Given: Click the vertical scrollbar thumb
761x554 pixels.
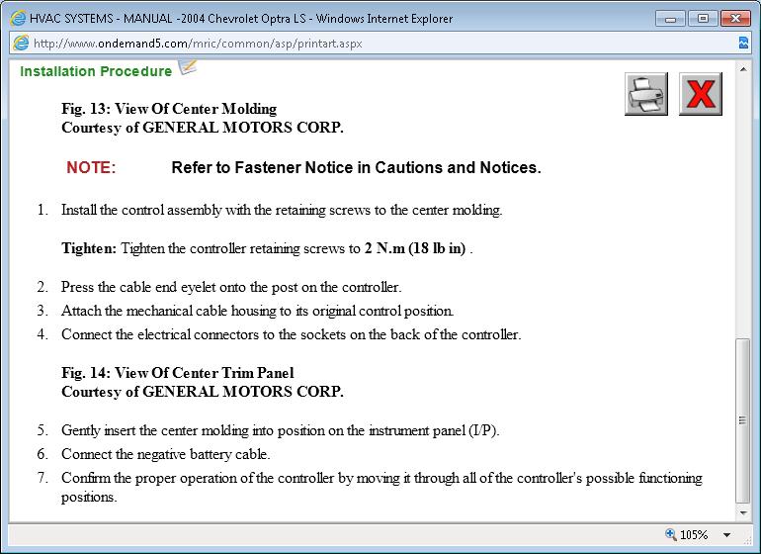Looking at the screenshot, I should [x=742, y=420].
